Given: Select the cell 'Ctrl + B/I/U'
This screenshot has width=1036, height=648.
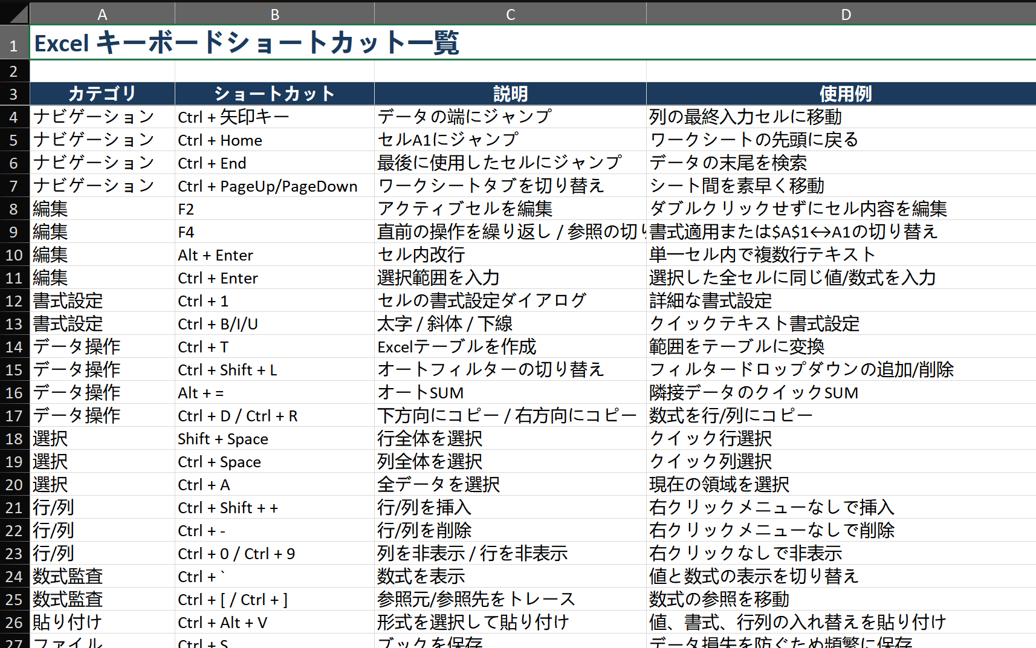Looking at the screenshot, I should [274, 324].
